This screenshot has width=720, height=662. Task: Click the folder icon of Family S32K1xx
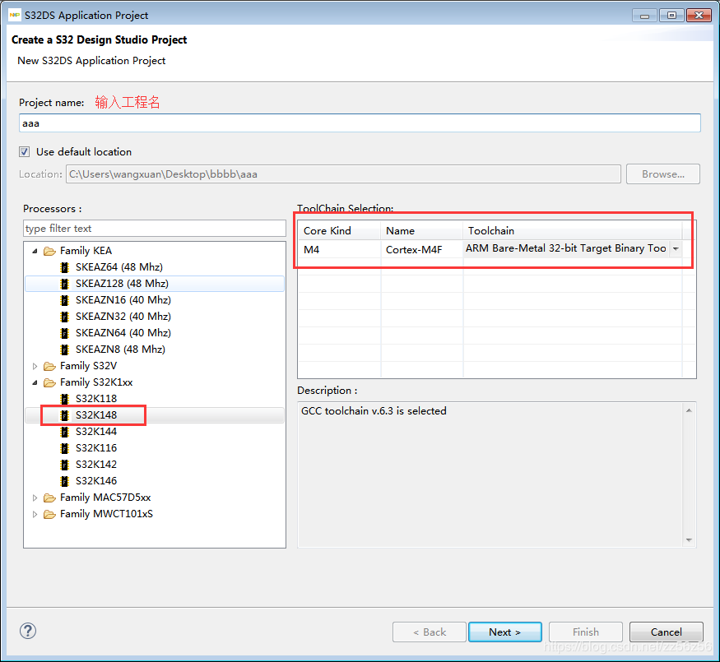(x=49, y=382)
